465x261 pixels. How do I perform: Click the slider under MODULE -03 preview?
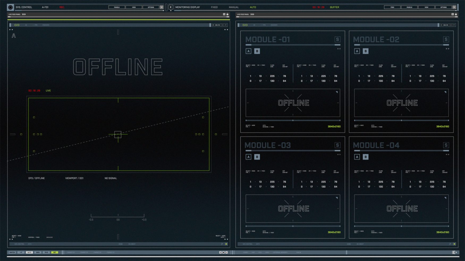point(293,226)
